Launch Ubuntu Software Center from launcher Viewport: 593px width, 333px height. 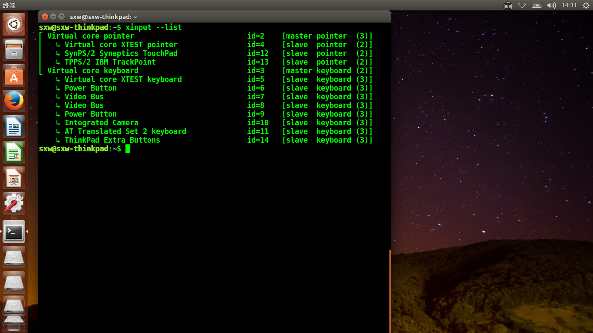click(x=14, y=75)
